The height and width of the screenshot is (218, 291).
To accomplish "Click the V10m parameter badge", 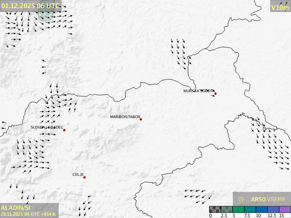I will point(280,7).
